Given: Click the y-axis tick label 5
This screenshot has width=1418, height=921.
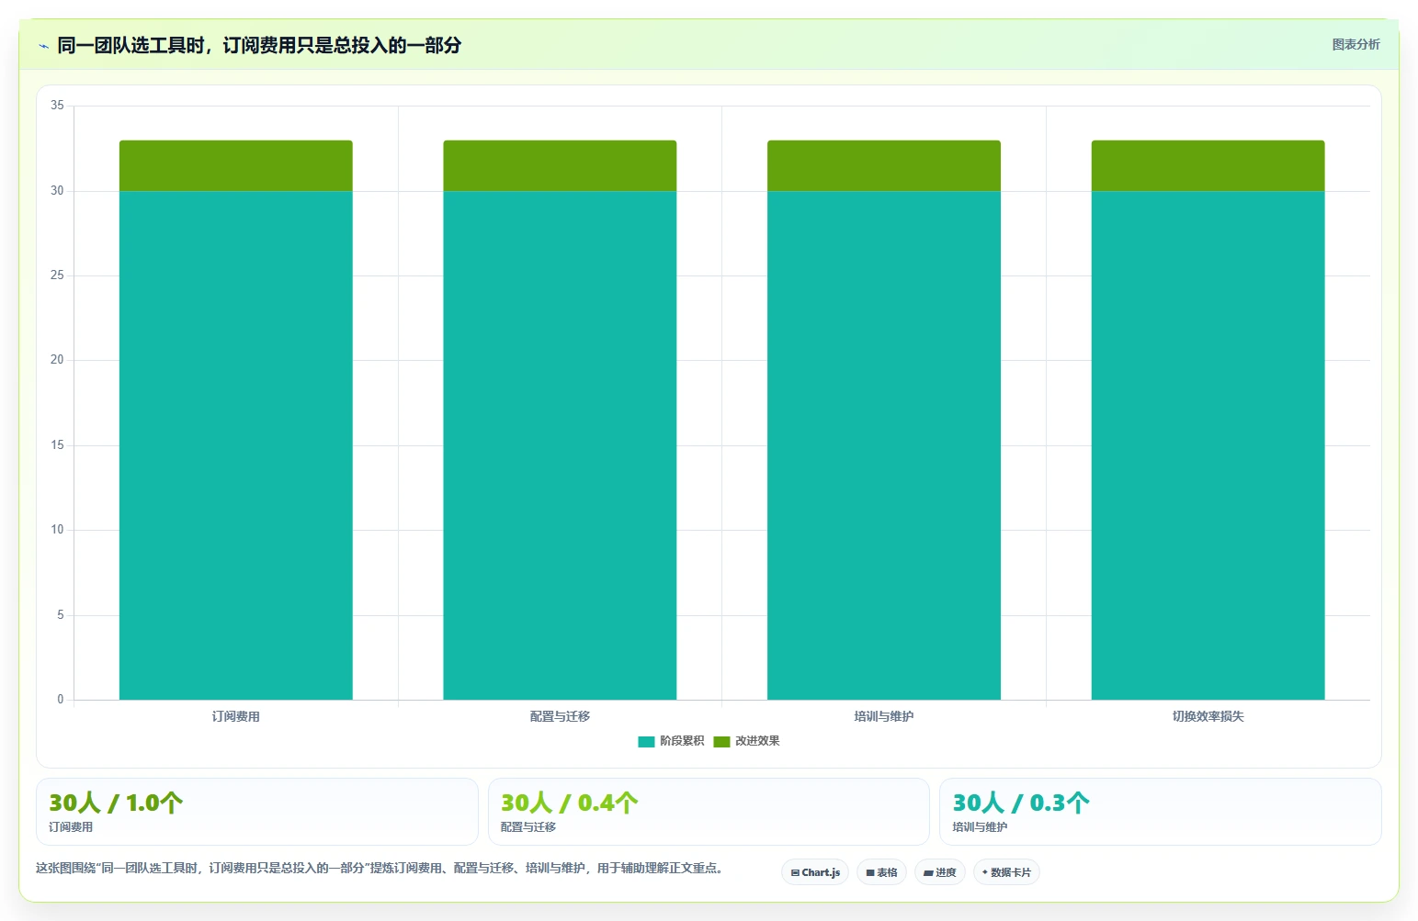Looking at the screenshot, I should (x=61, y=615).
